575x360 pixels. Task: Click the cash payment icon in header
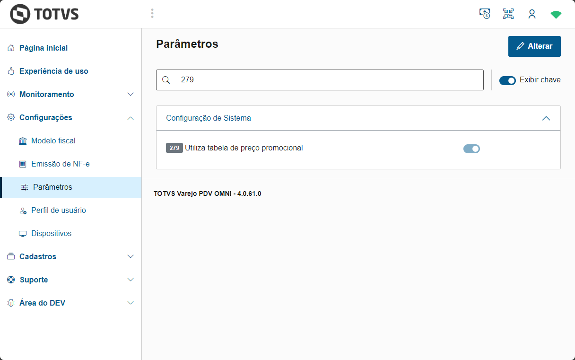tap(485, 14)
